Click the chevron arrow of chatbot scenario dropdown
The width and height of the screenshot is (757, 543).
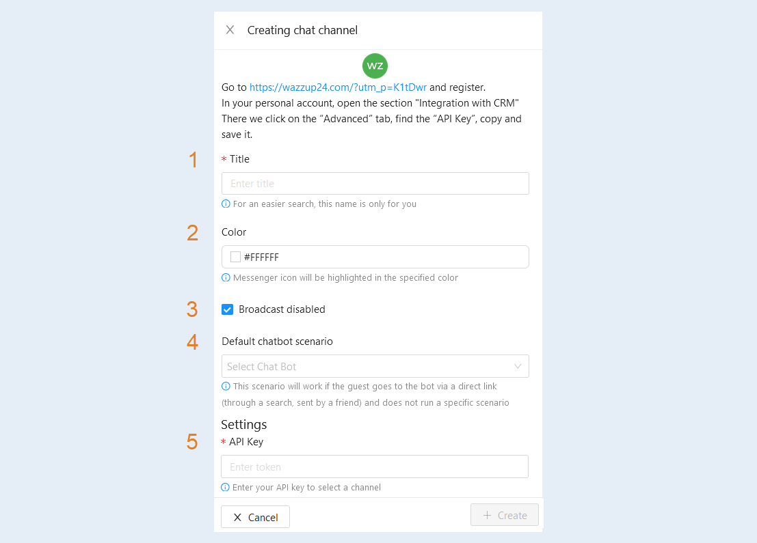[x=518, y=367]
